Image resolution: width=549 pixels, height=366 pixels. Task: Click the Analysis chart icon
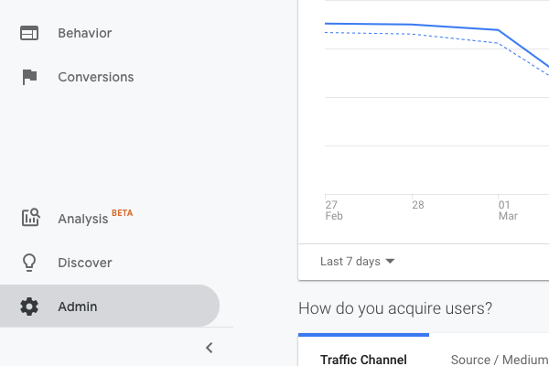[x=29, y=218]
